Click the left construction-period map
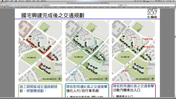 40,51
